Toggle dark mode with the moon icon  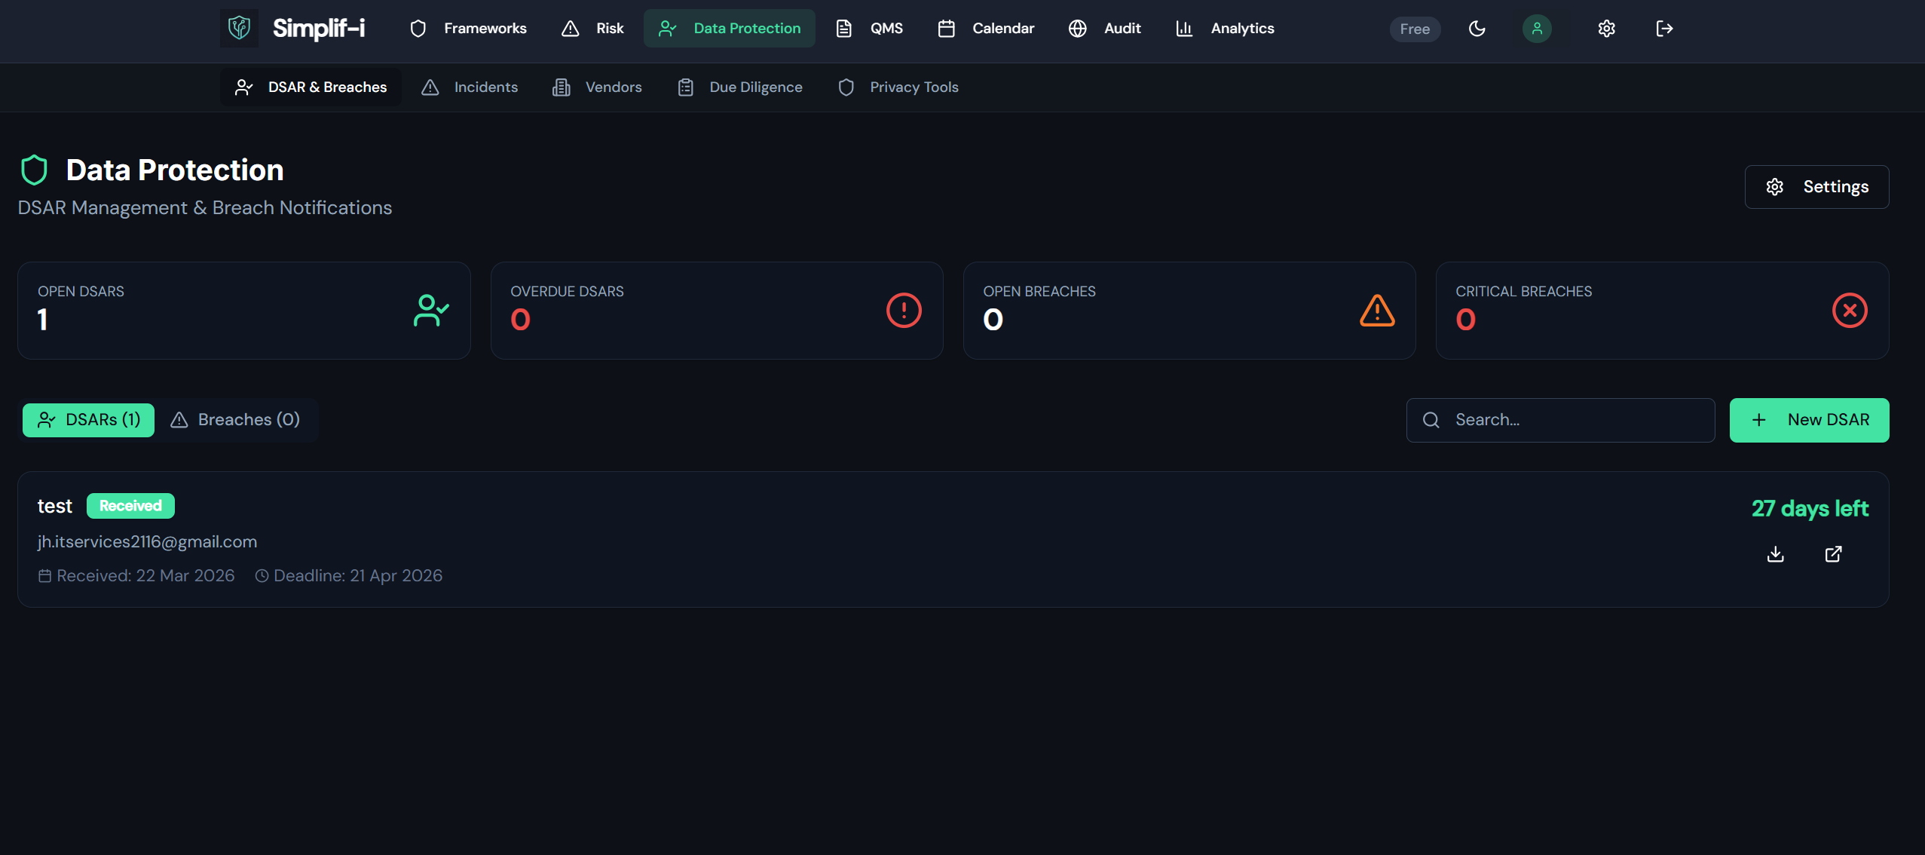coord(1477,29)
